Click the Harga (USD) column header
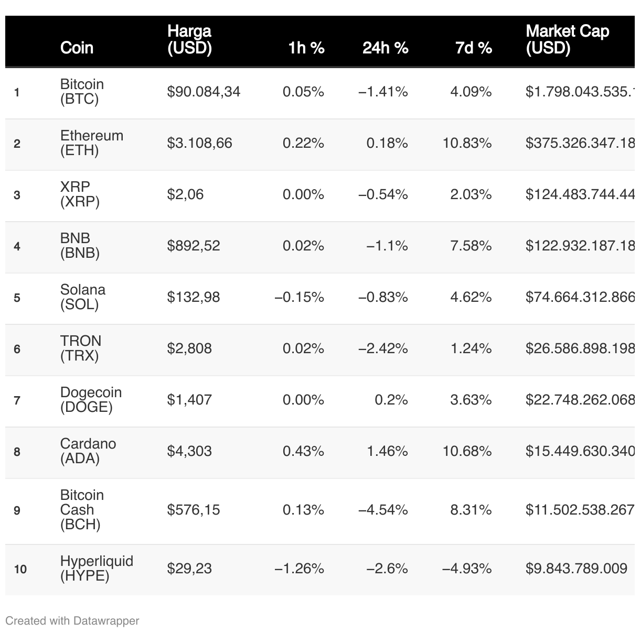 [189, 40]
